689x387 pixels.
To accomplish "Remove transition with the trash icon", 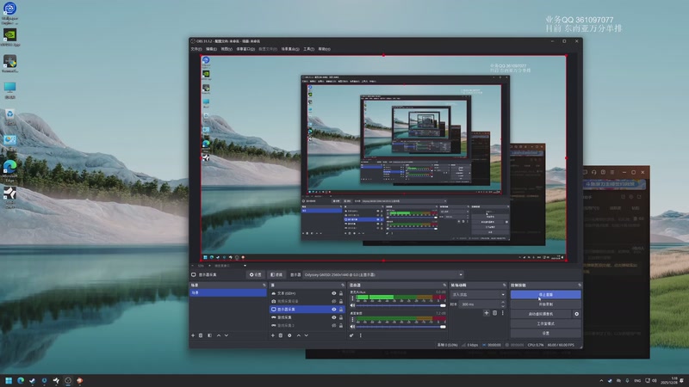I will (494, 313).
